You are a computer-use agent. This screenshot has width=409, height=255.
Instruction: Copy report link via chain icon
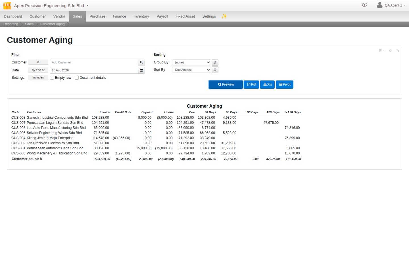coord(398,51)
